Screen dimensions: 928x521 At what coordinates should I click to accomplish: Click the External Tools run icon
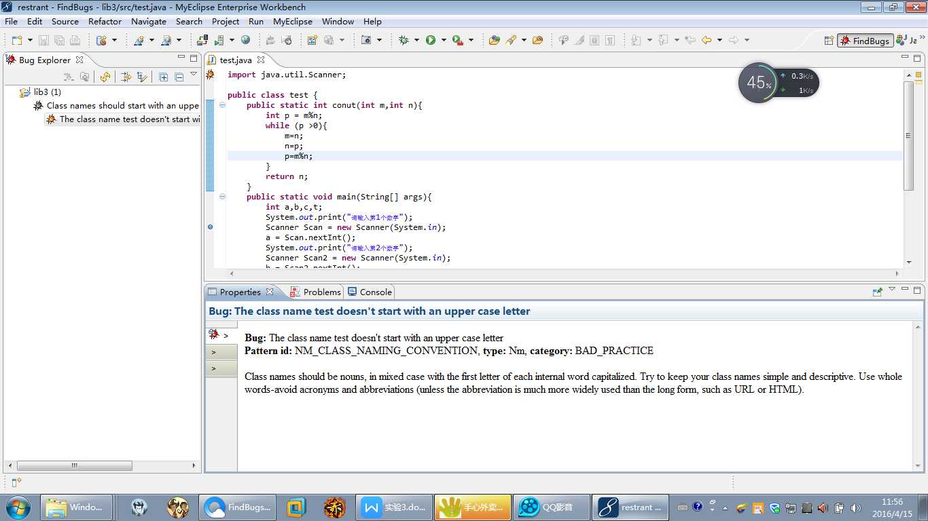tap(458, 41)
